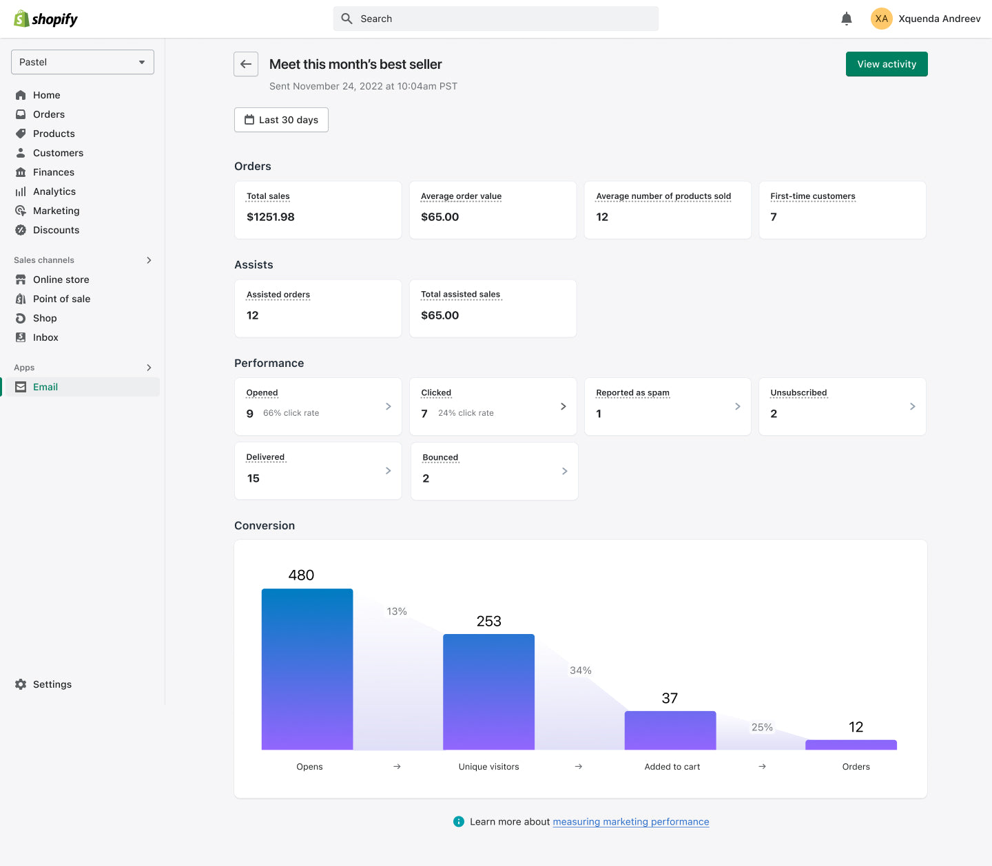Click the Opens bar in the conversion funnel
The width and height of the screenshot is (992, 866).
(307, 668)
